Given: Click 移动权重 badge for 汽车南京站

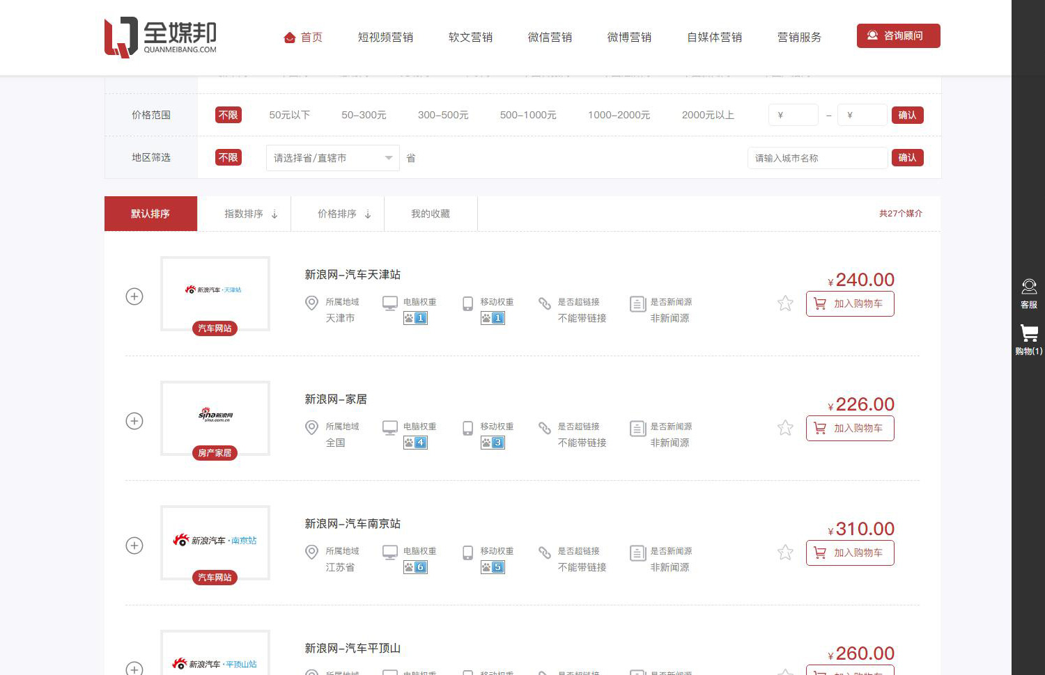Looking at the screenshot, I should [x=493, y=567].
